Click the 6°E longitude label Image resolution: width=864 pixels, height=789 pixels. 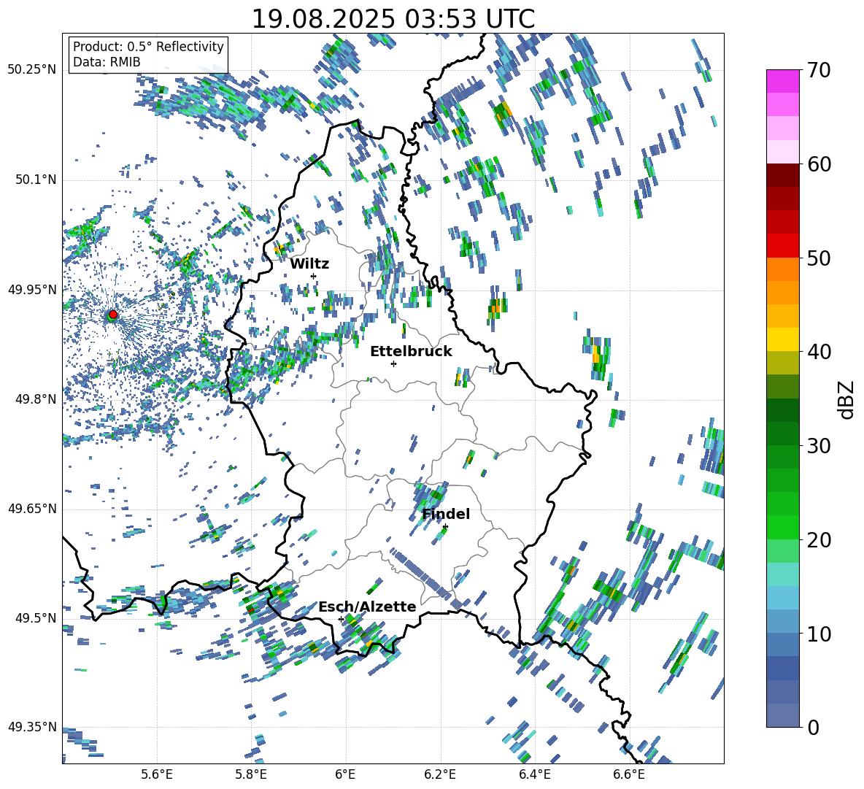(345, 774)
